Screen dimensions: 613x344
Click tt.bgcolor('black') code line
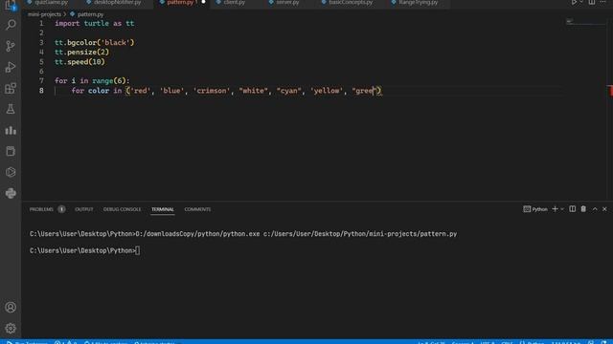[95, 42]
